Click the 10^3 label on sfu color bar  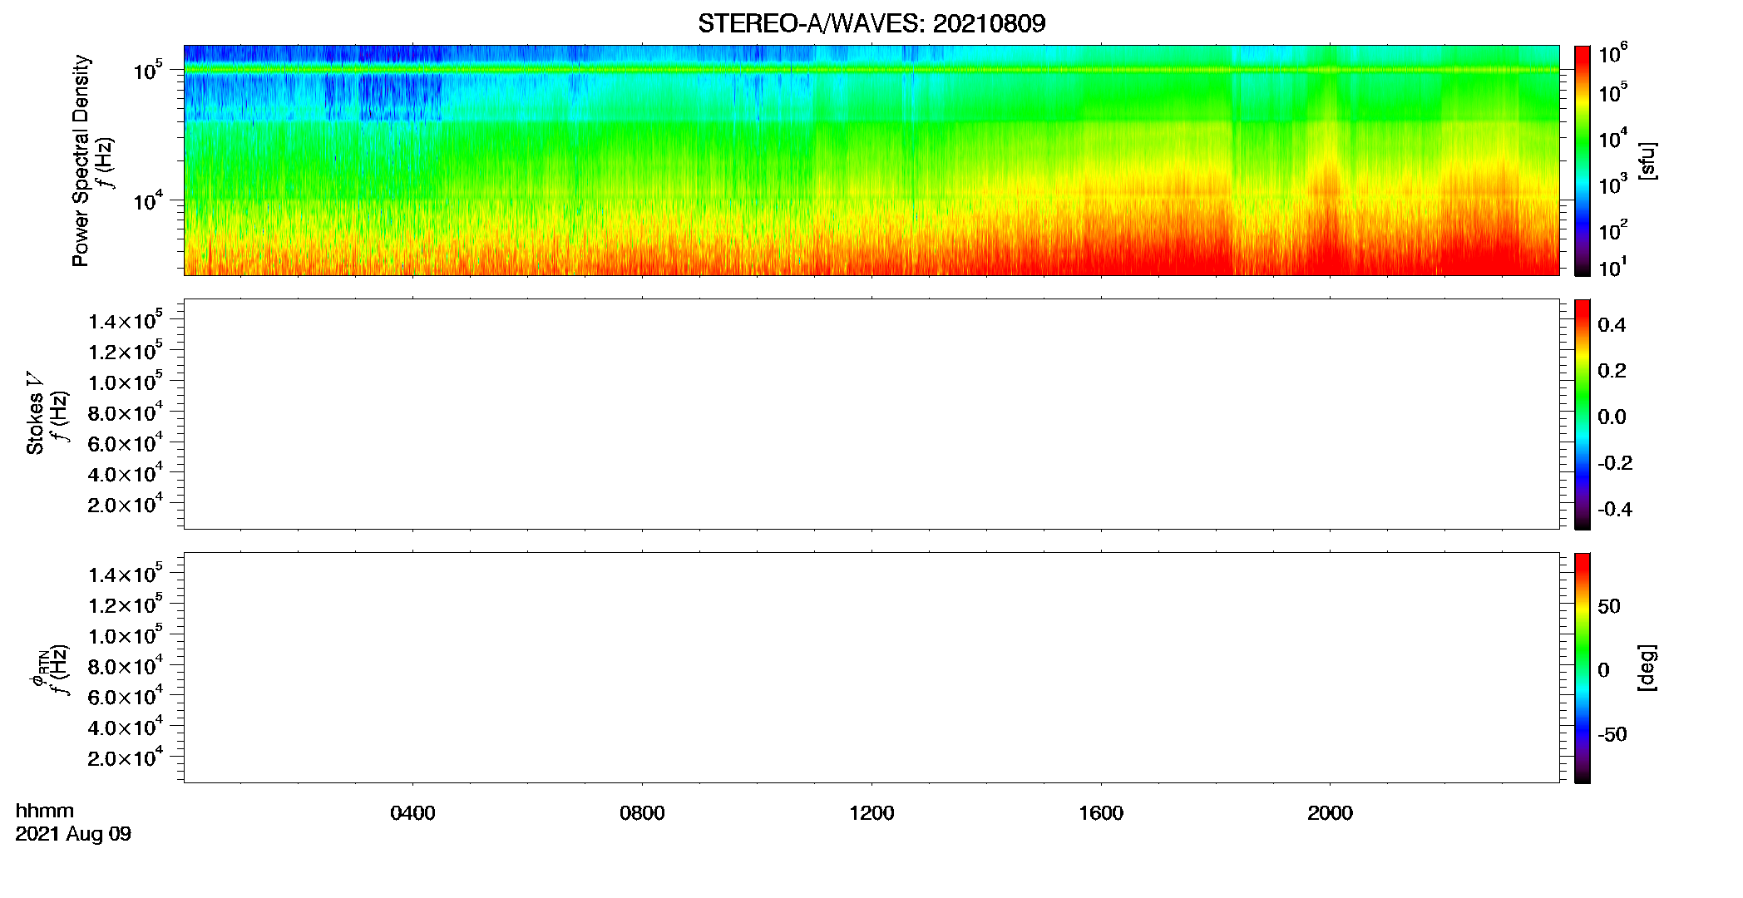pyautogui.click(x=1613, y=185)
